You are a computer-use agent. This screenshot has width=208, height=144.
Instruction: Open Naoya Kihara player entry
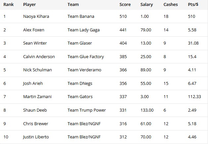point(36,17)
